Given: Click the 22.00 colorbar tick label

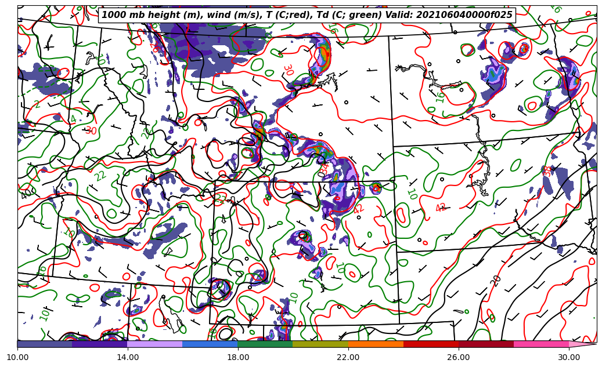Looking at the screenshot, I should [x=348, y=358].
